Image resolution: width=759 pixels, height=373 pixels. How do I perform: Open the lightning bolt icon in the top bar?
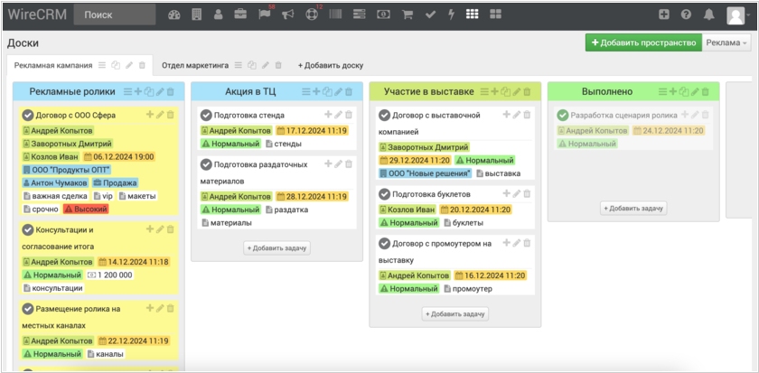point(451,14)
